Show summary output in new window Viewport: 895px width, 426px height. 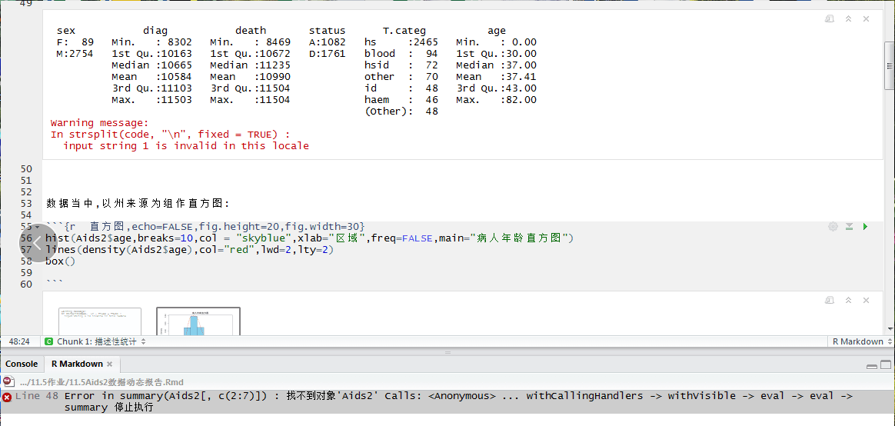tap(830, 19)
